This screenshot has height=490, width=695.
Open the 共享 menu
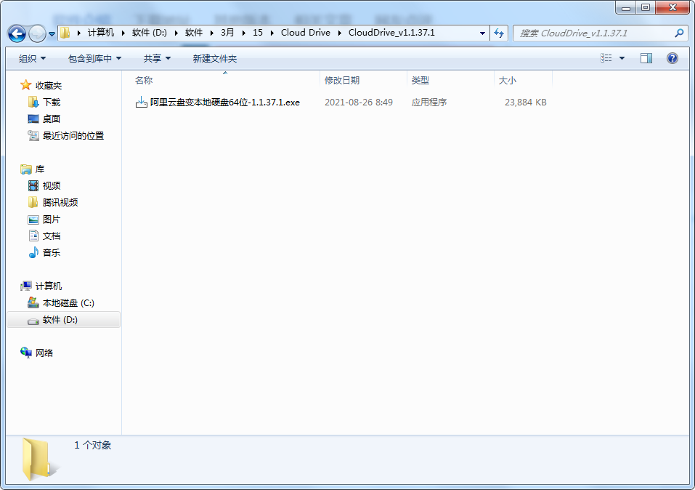(157, 59)
